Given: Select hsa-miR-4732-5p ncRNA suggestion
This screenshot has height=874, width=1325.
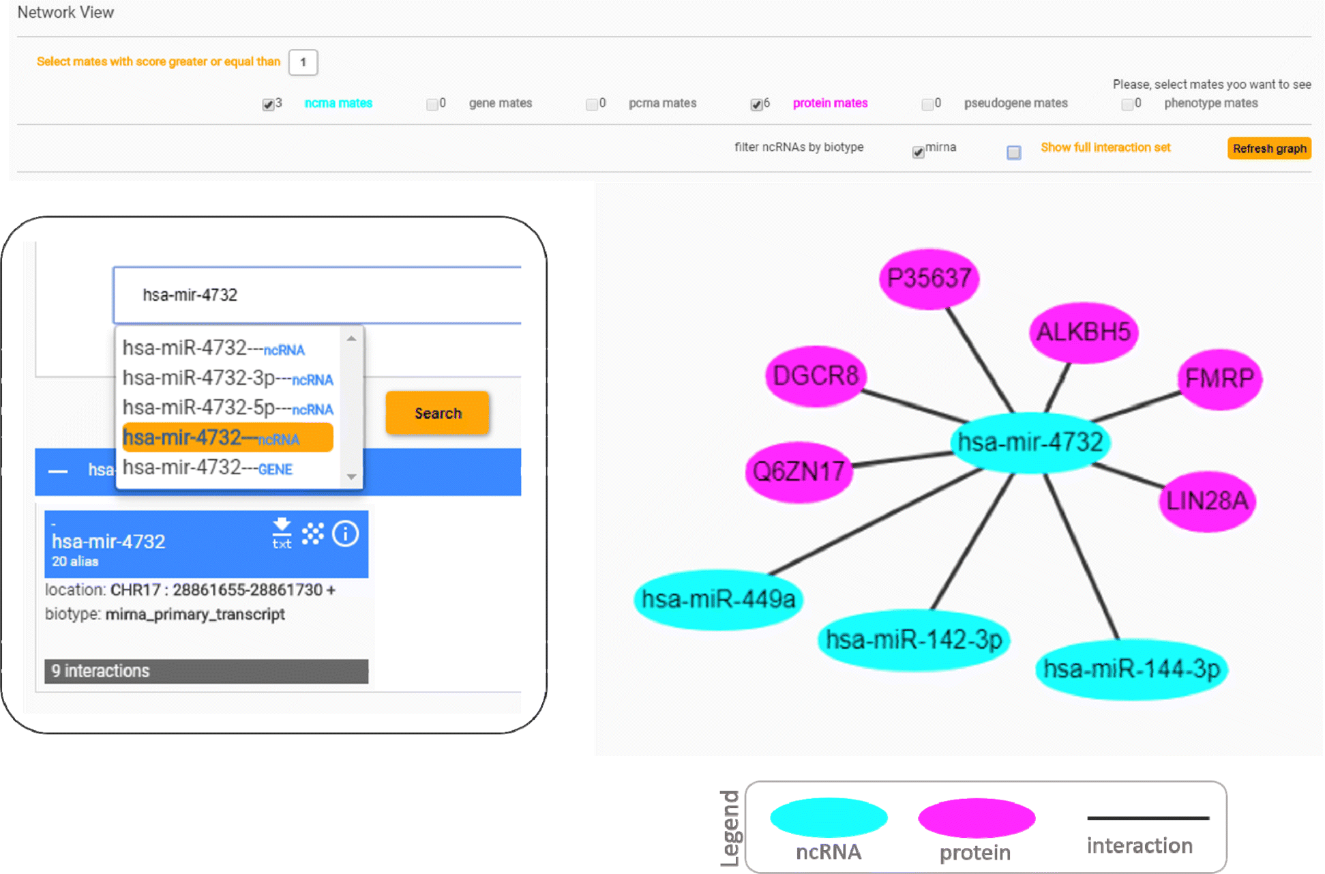Looking at the screenshot, I should [227, 408].
